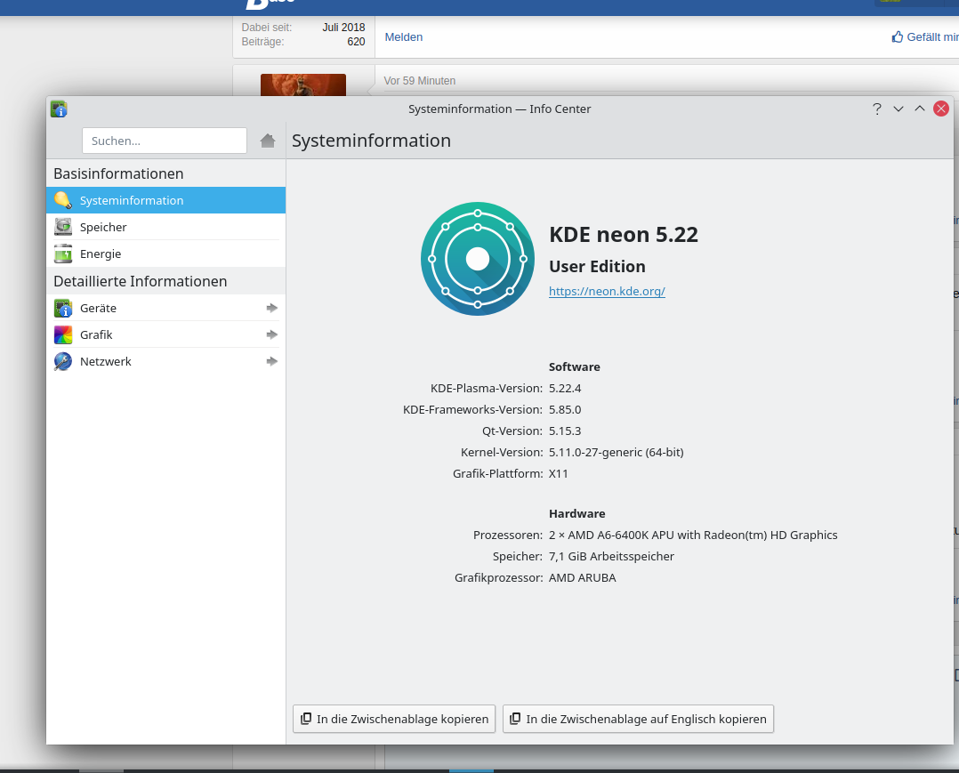959x773 pixels.
Task: Click the Netzwerk wrench icon
Action: 63,361
